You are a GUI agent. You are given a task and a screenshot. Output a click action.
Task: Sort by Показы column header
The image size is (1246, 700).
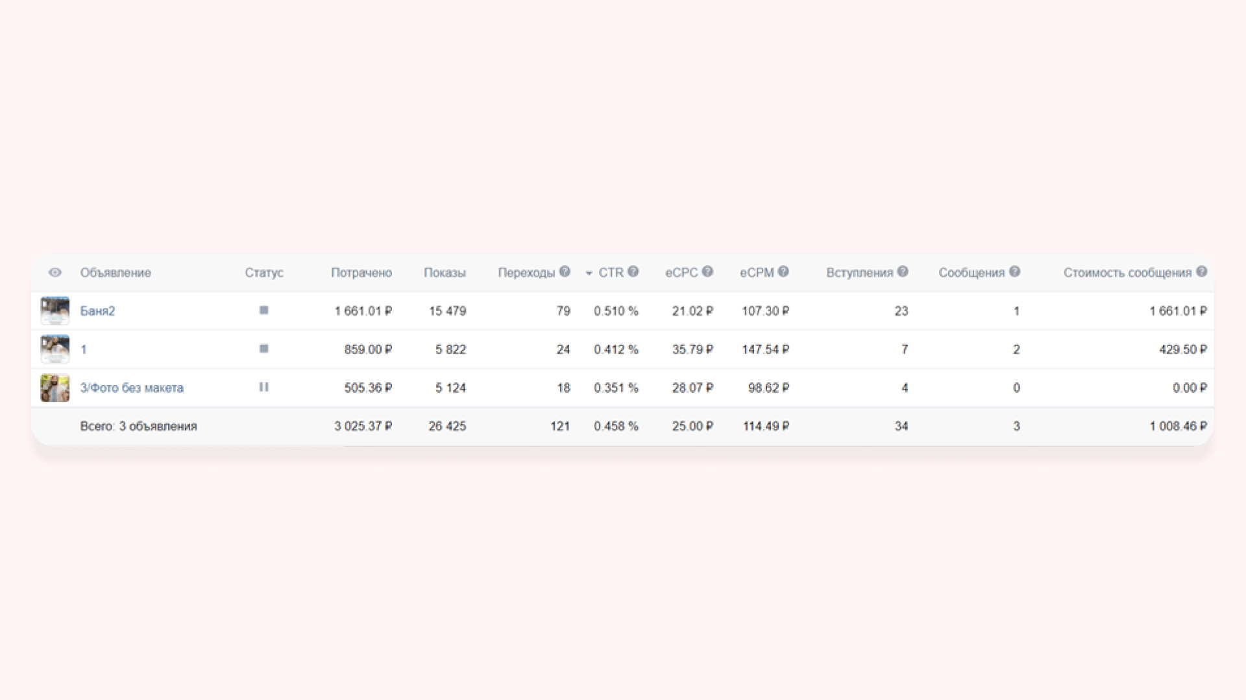[445, 273]
